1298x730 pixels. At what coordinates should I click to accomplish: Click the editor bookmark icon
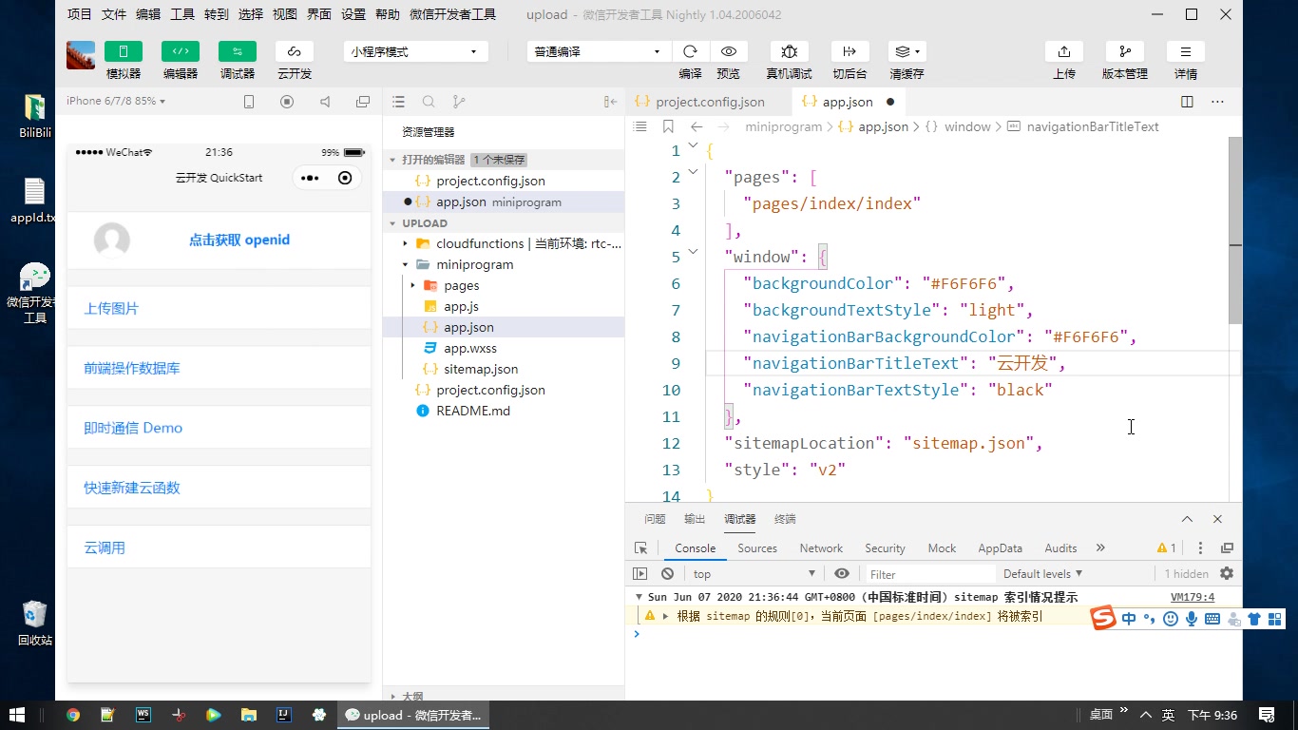click(x=668, y=126)
